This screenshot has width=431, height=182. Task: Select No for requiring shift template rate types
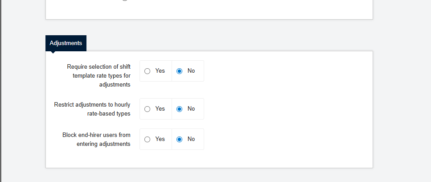(x=180, y=71)
